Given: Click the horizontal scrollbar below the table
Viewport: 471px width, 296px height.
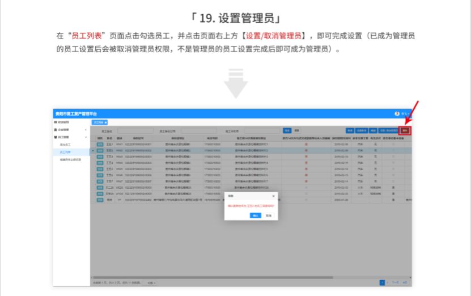Looking at the screenshot, I should (227, 276).
